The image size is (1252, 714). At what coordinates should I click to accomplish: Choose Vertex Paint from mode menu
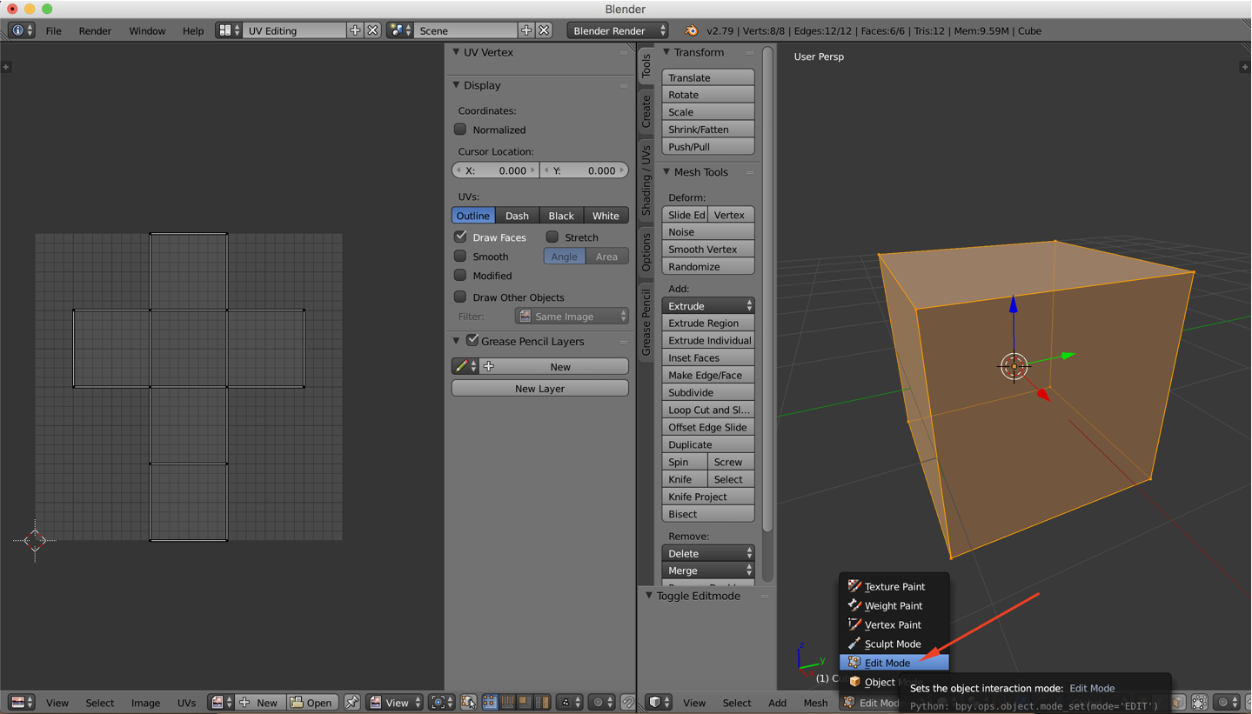click(894, 625)
